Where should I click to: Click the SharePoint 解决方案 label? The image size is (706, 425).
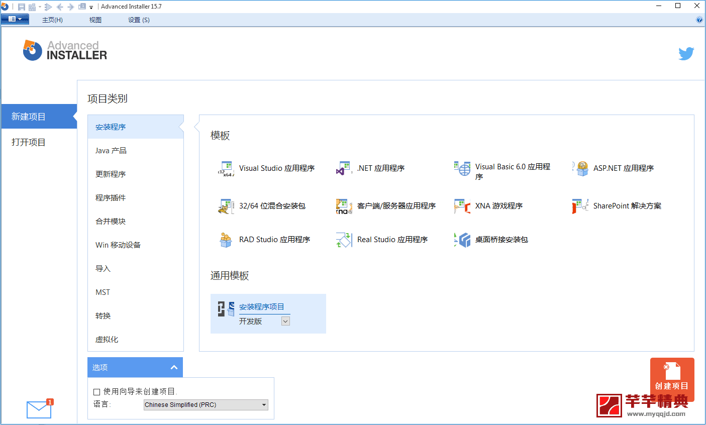coord(627,206)
